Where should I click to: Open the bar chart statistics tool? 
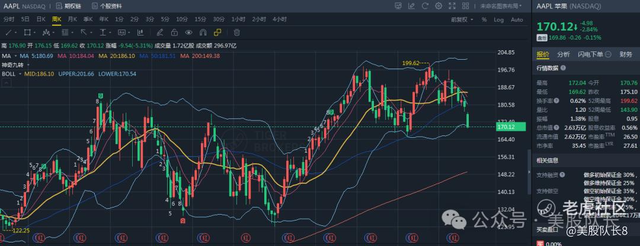point(140,32)
